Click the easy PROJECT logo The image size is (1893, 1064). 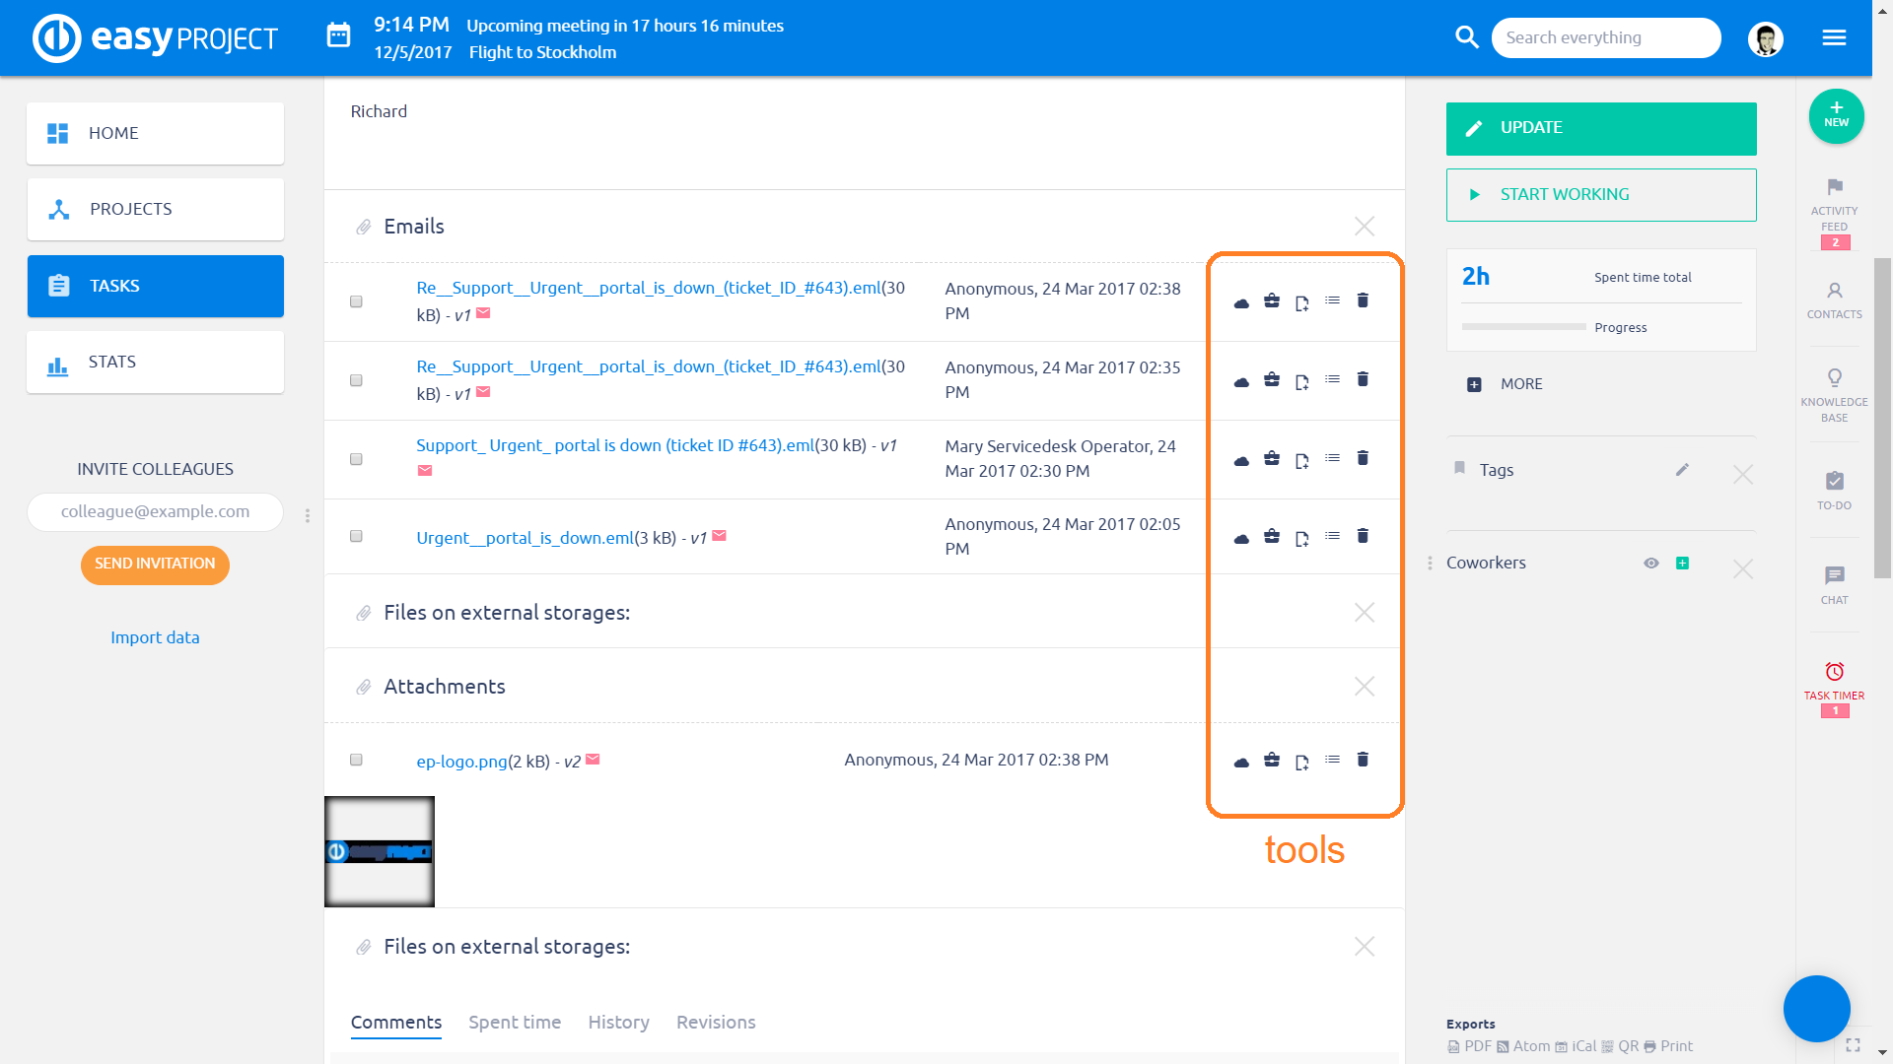tap(156, 37)
